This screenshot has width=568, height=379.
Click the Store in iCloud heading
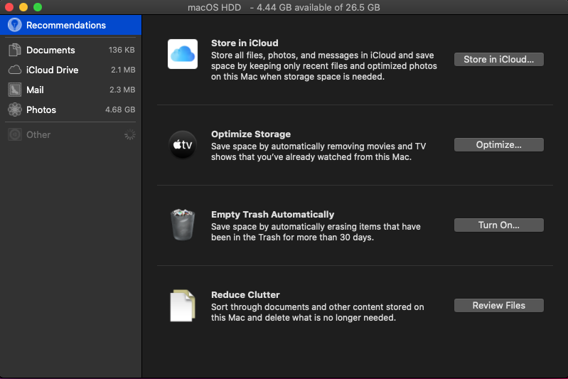245,43
